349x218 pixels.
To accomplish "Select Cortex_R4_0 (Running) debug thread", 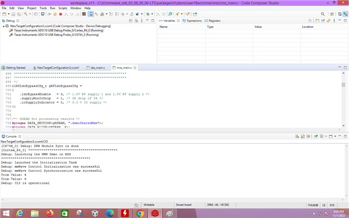I will click(57, 31).
